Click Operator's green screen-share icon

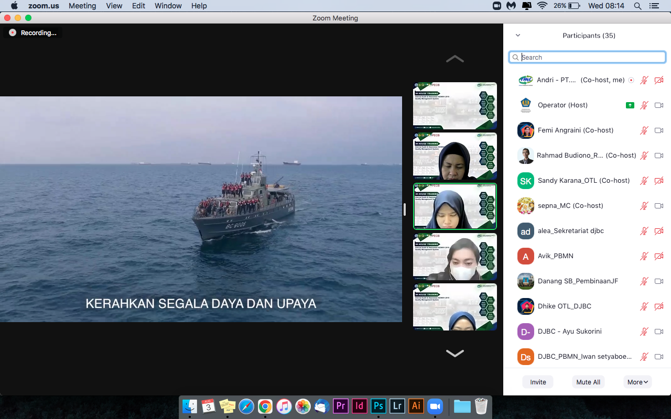click(630, 105)
